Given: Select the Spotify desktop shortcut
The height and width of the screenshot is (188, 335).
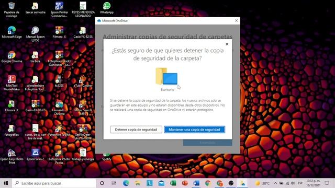Looking at the screenshot, I should coord(107,157).
